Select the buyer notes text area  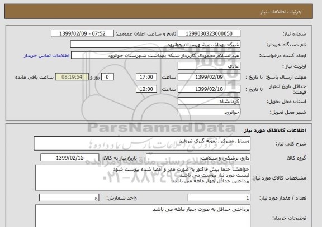[x=143, y=216]
